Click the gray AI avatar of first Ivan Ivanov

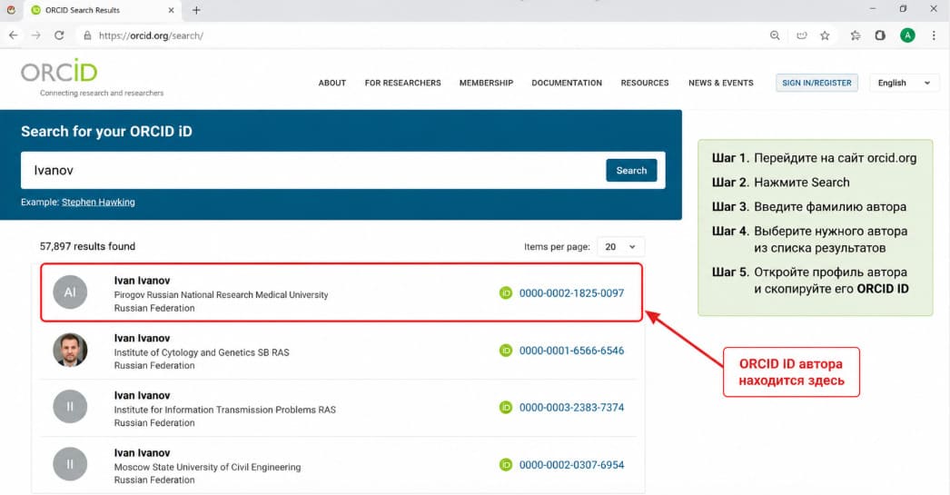click(x=70, y=292)
